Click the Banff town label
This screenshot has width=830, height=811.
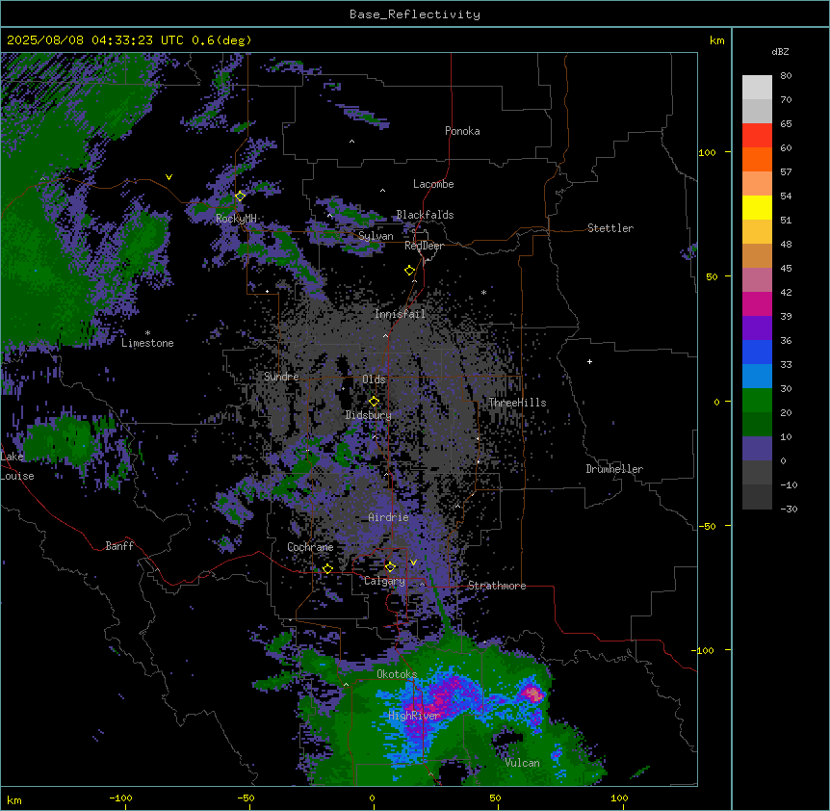tap(119, 546)
